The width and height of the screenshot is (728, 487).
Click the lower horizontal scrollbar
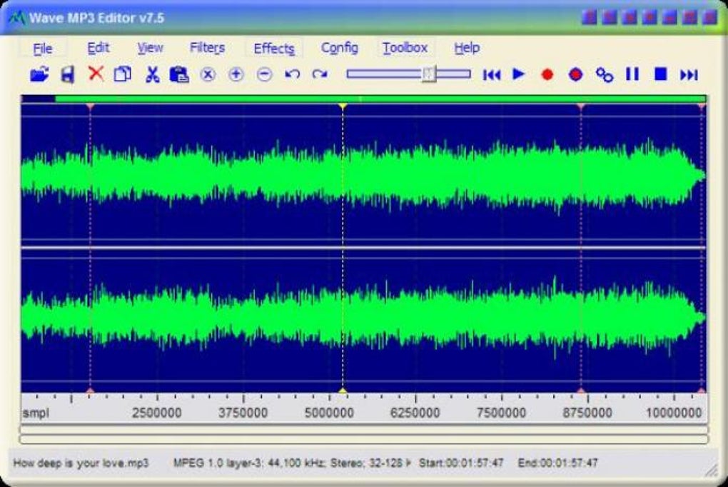coord(364,439)
